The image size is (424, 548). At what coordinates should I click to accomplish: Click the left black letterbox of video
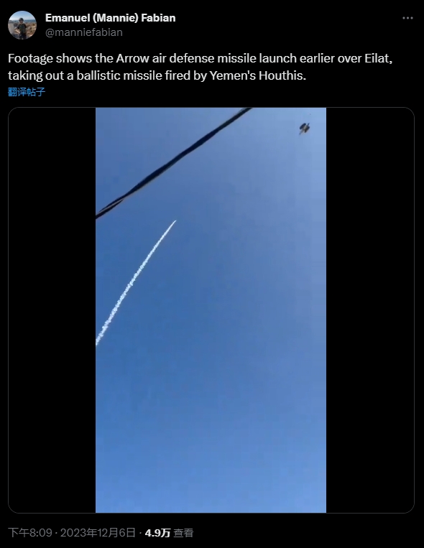click(52, 310)
